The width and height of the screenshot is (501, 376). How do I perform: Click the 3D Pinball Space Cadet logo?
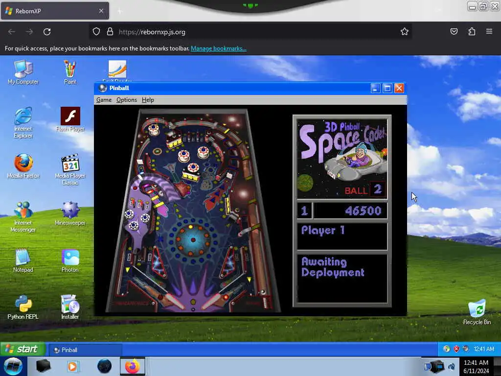[342, 159]
